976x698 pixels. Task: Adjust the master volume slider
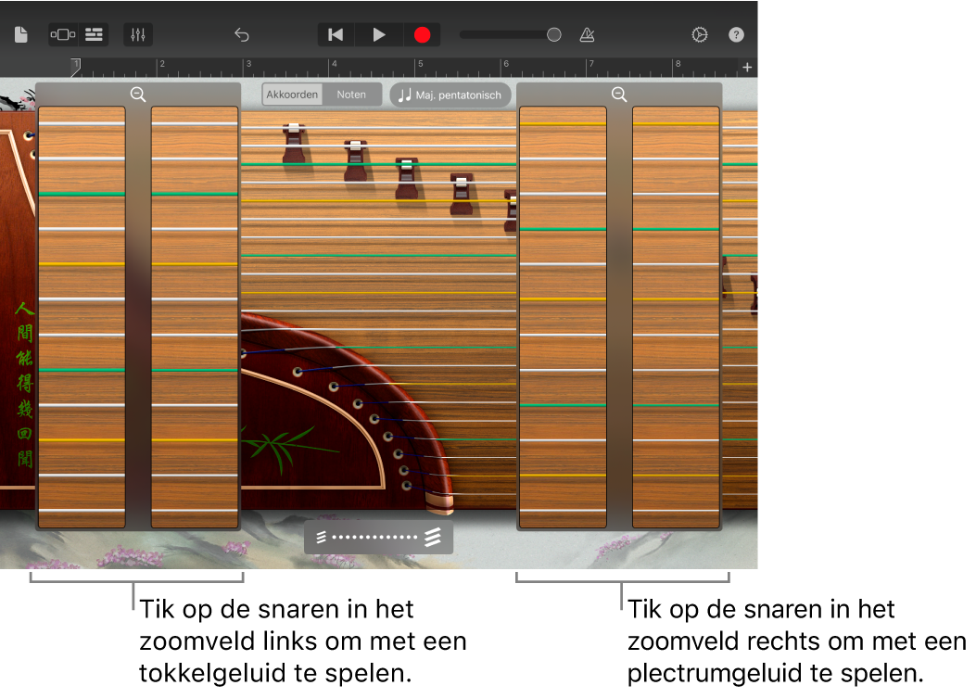pos(553,34)
